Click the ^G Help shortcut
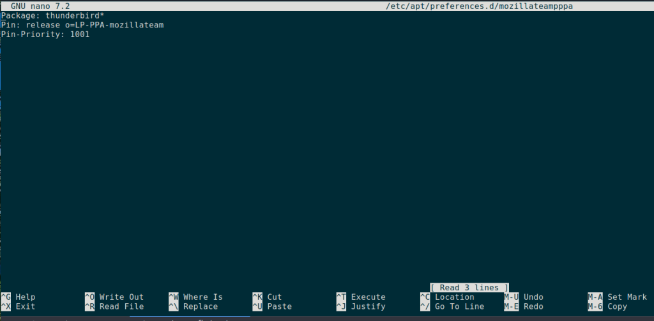Viewport: 654px width, 321px height. (19, 297)
